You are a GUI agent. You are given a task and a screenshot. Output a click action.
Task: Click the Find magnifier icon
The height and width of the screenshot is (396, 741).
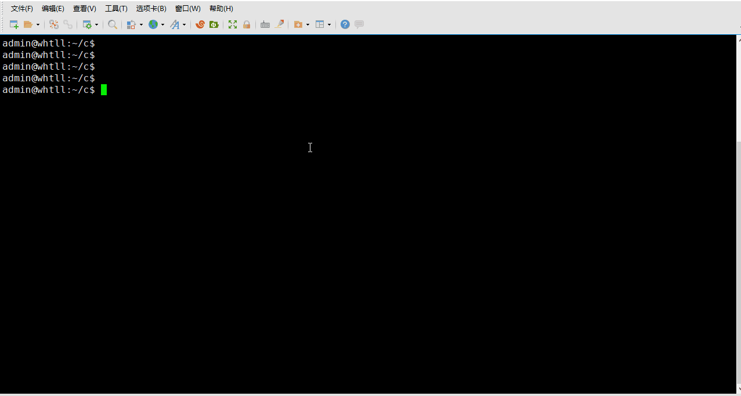[113, 24]
